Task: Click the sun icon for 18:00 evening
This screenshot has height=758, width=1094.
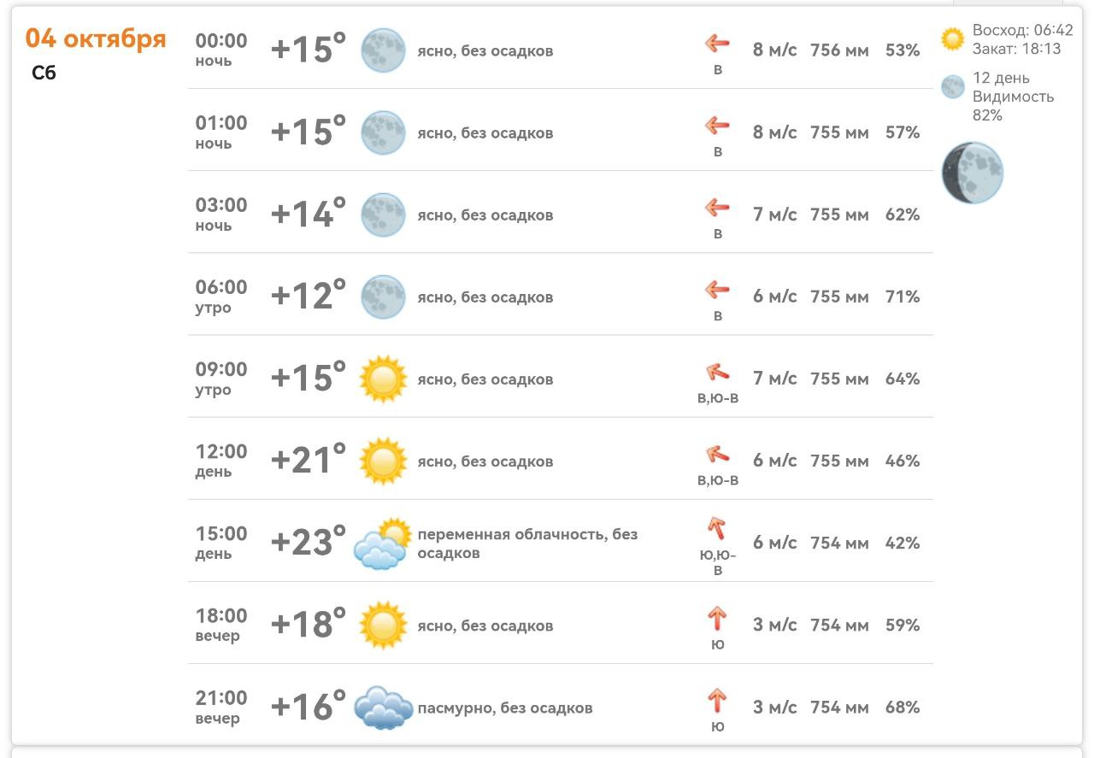Action: pos(383,625)
